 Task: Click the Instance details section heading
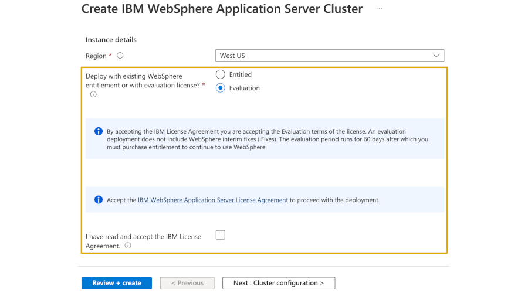coord(111,40)
